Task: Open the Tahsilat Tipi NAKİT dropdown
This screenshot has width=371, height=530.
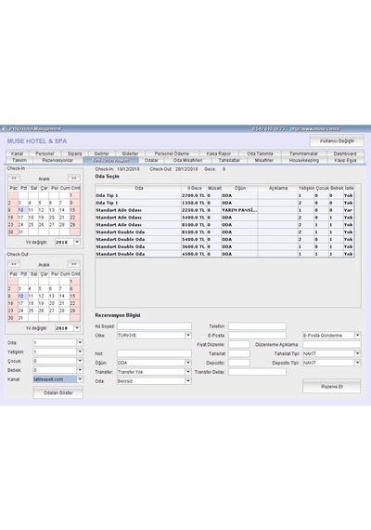Action: tap(358, 353)
